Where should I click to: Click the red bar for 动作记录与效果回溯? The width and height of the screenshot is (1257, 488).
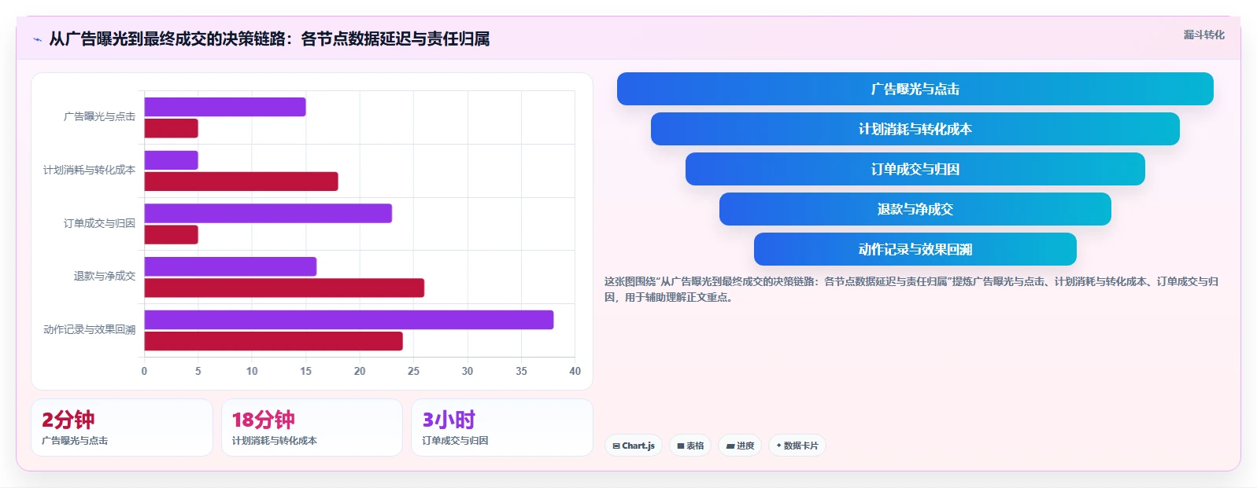(273, 341)
